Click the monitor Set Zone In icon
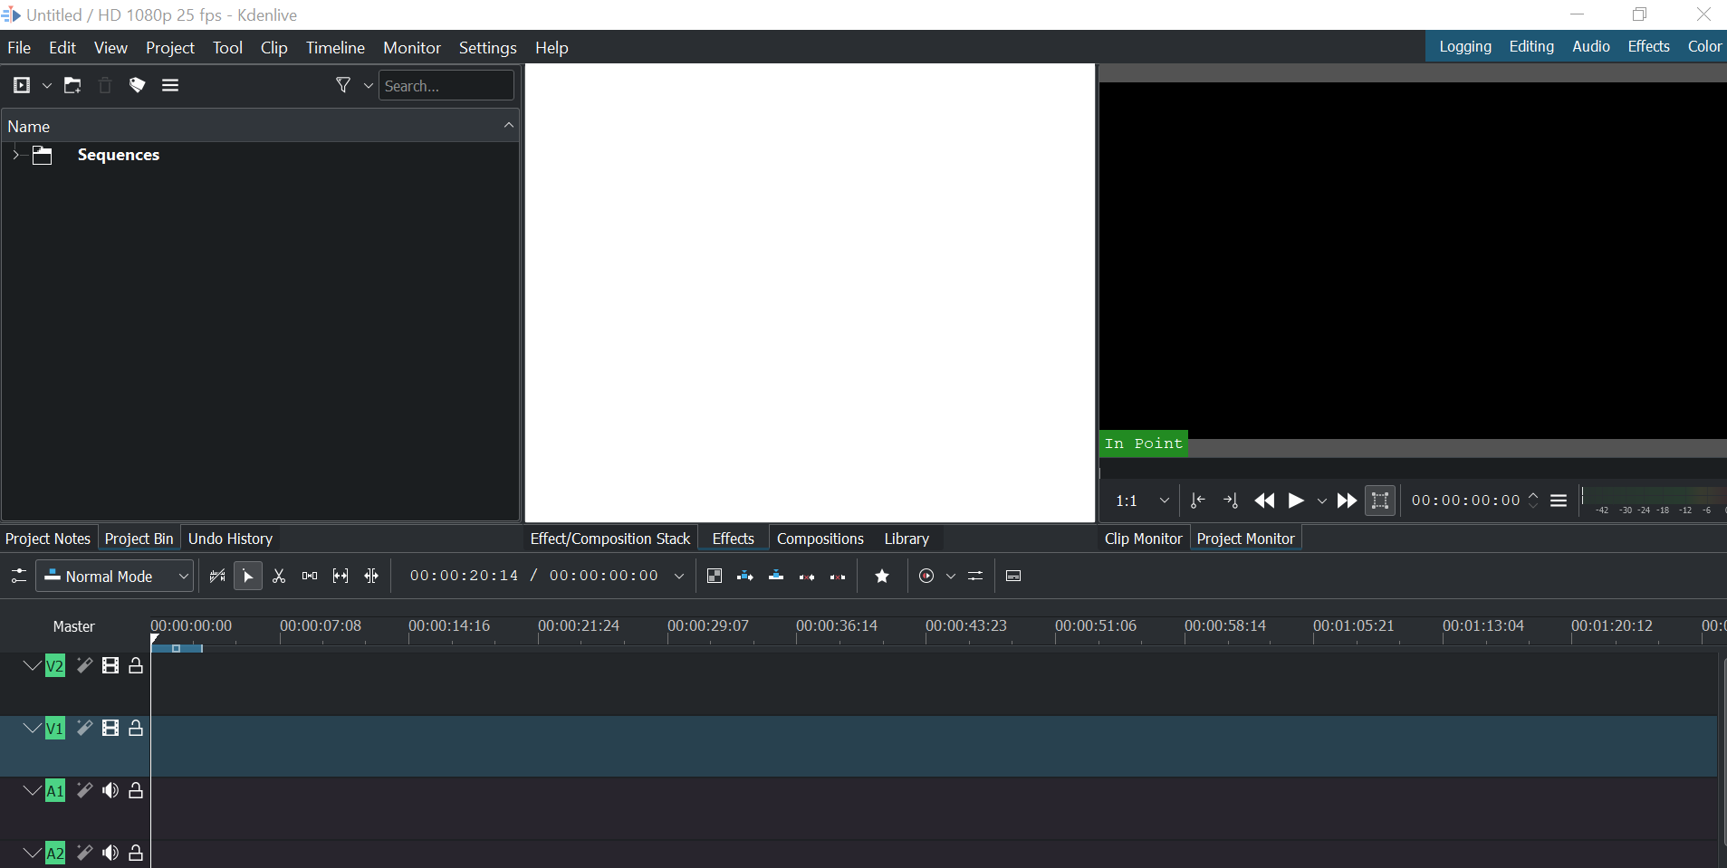Viewport: 1727px width, 868px height. pyautogui.click(x=1197, y=501)
